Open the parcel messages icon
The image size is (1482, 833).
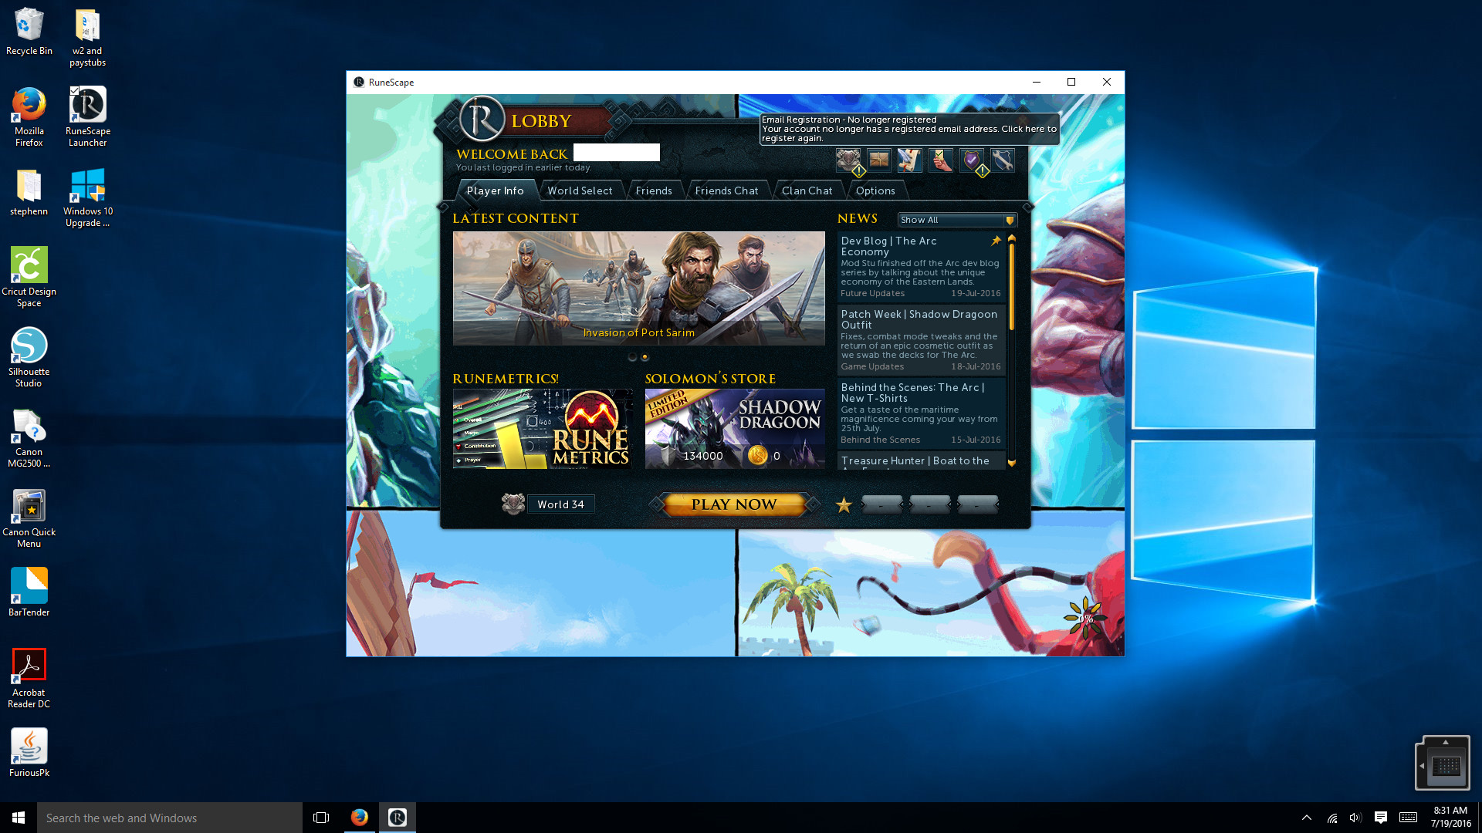(879, 160)
